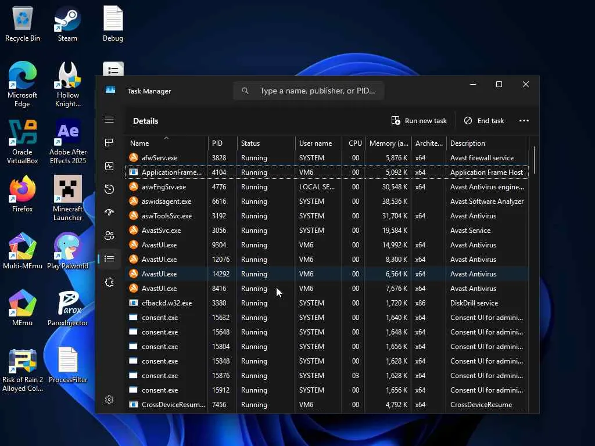Sort by the PID column header
The image size is (595, 446).
pos(217,143)
